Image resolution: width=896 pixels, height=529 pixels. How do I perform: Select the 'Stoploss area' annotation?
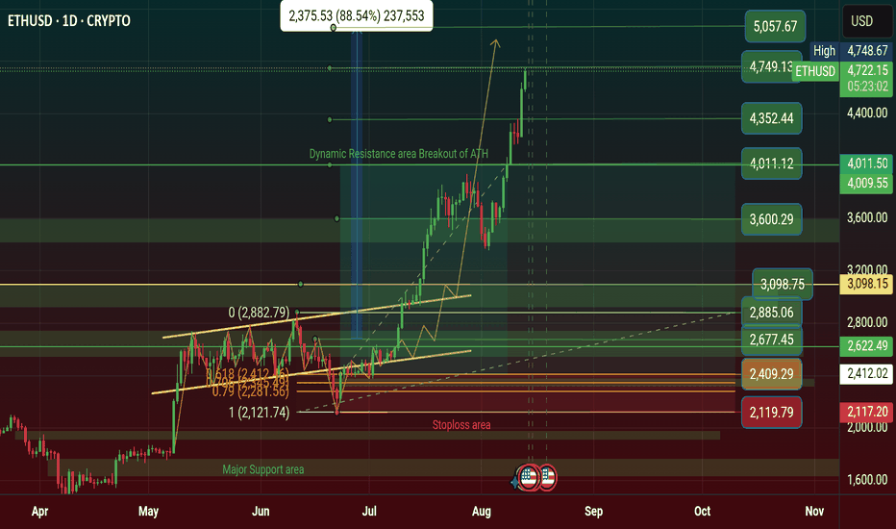[x=461, y=425]
